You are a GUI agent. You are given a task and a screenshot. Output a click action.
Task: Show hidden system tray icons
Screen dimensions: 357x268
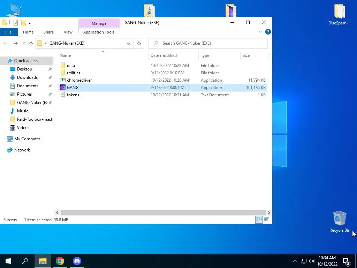[x=295, y=261]
